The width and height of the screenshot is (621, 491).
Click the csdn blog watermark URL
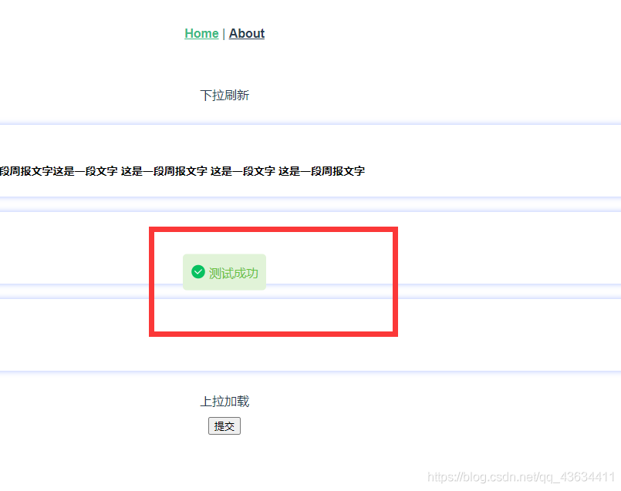521,477
